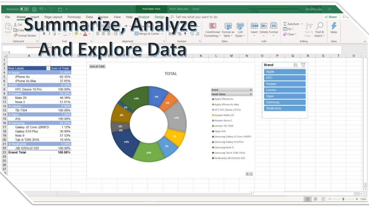The width and height of the screenshot is (369, 207).
Task: Click the touch/mouse mode icon in title bar
Action: pyautogui.click(x=60, y=9)
